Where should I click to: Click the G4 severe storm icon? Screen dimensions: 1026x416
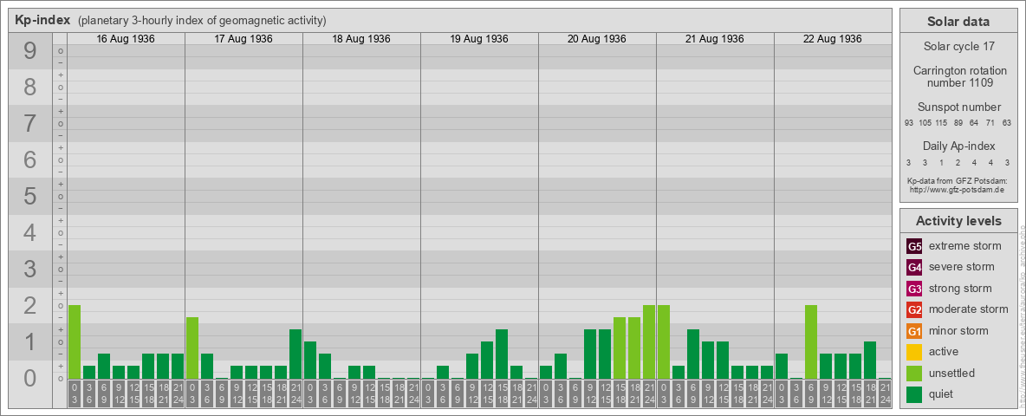point(914,267)
